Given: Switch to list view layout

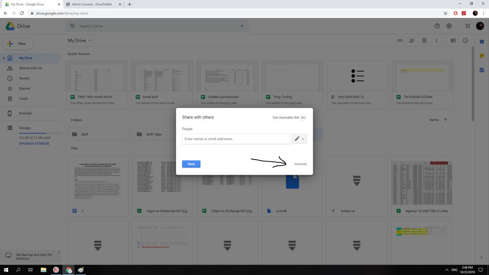Looking at the screenshot, I should tap(453, 41).
